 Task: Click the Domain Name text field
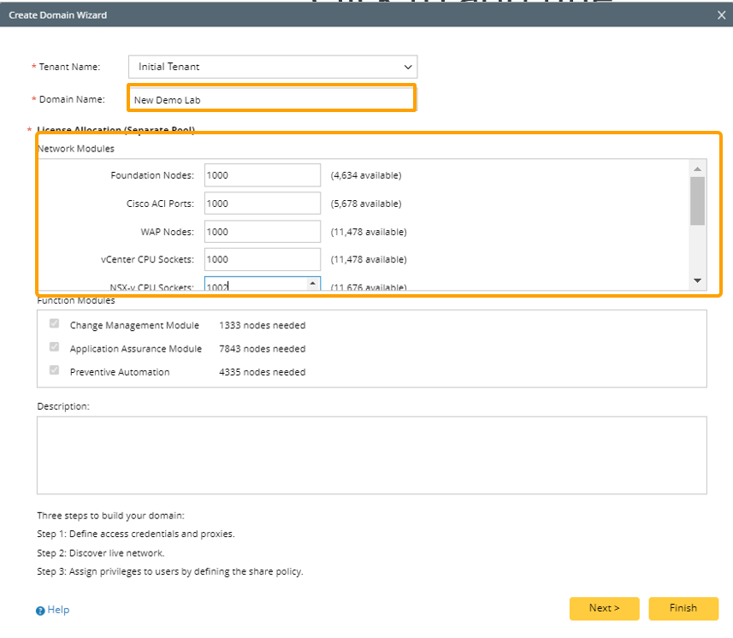(271, 99)
